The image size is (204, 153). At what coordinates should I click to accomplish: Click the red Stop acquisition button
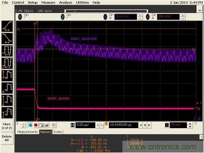tap(36, 125)
